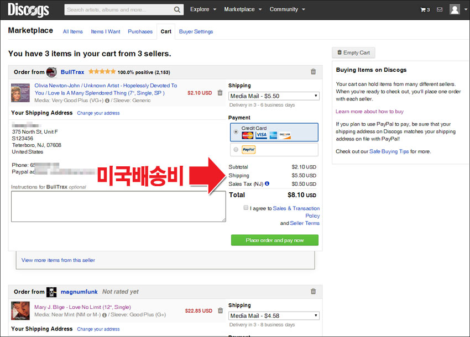This screenshot has width=470, height=337.
Task: Open Mary J. Blige Love No Limit listing
Action: coord(83,307)
